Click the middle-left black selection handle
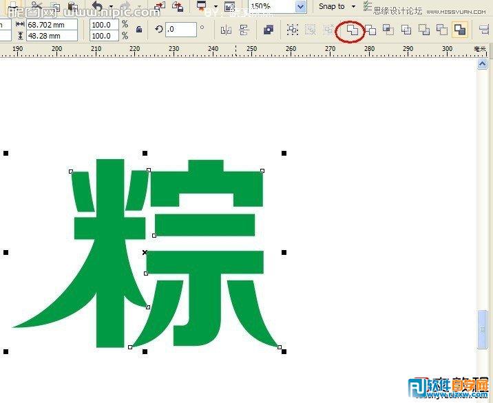Screen dimensions: 493x403 point(6,252)
